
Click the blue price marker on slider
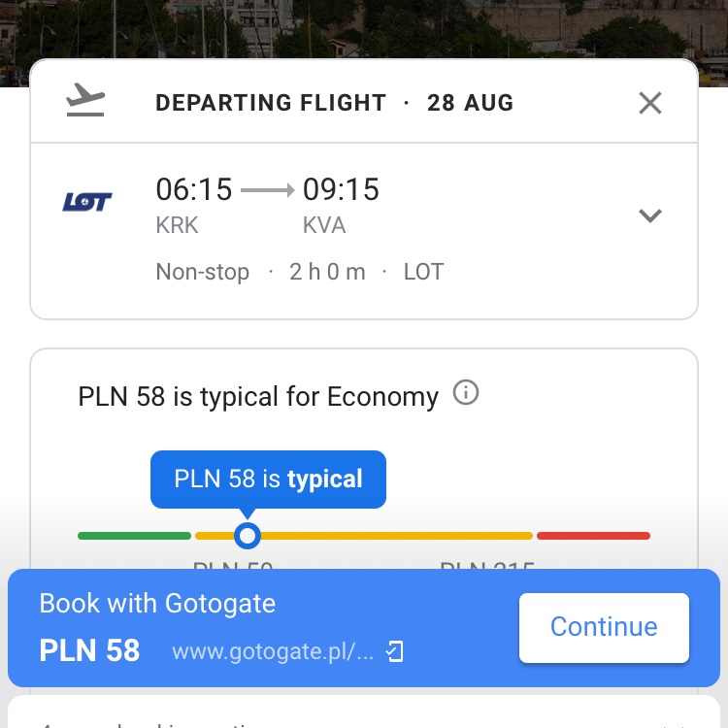[x=248, y=536]
